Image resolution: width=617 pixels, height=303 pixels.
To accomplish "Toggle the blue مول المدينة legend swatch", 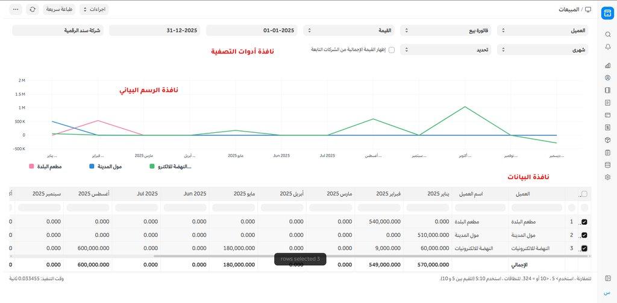I will tap(92, 166).
